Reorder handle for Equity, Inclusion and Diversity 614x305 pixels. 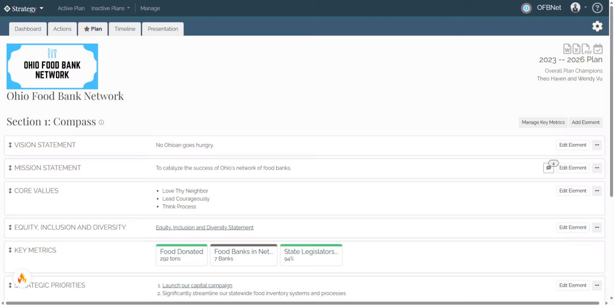point(10,227)
